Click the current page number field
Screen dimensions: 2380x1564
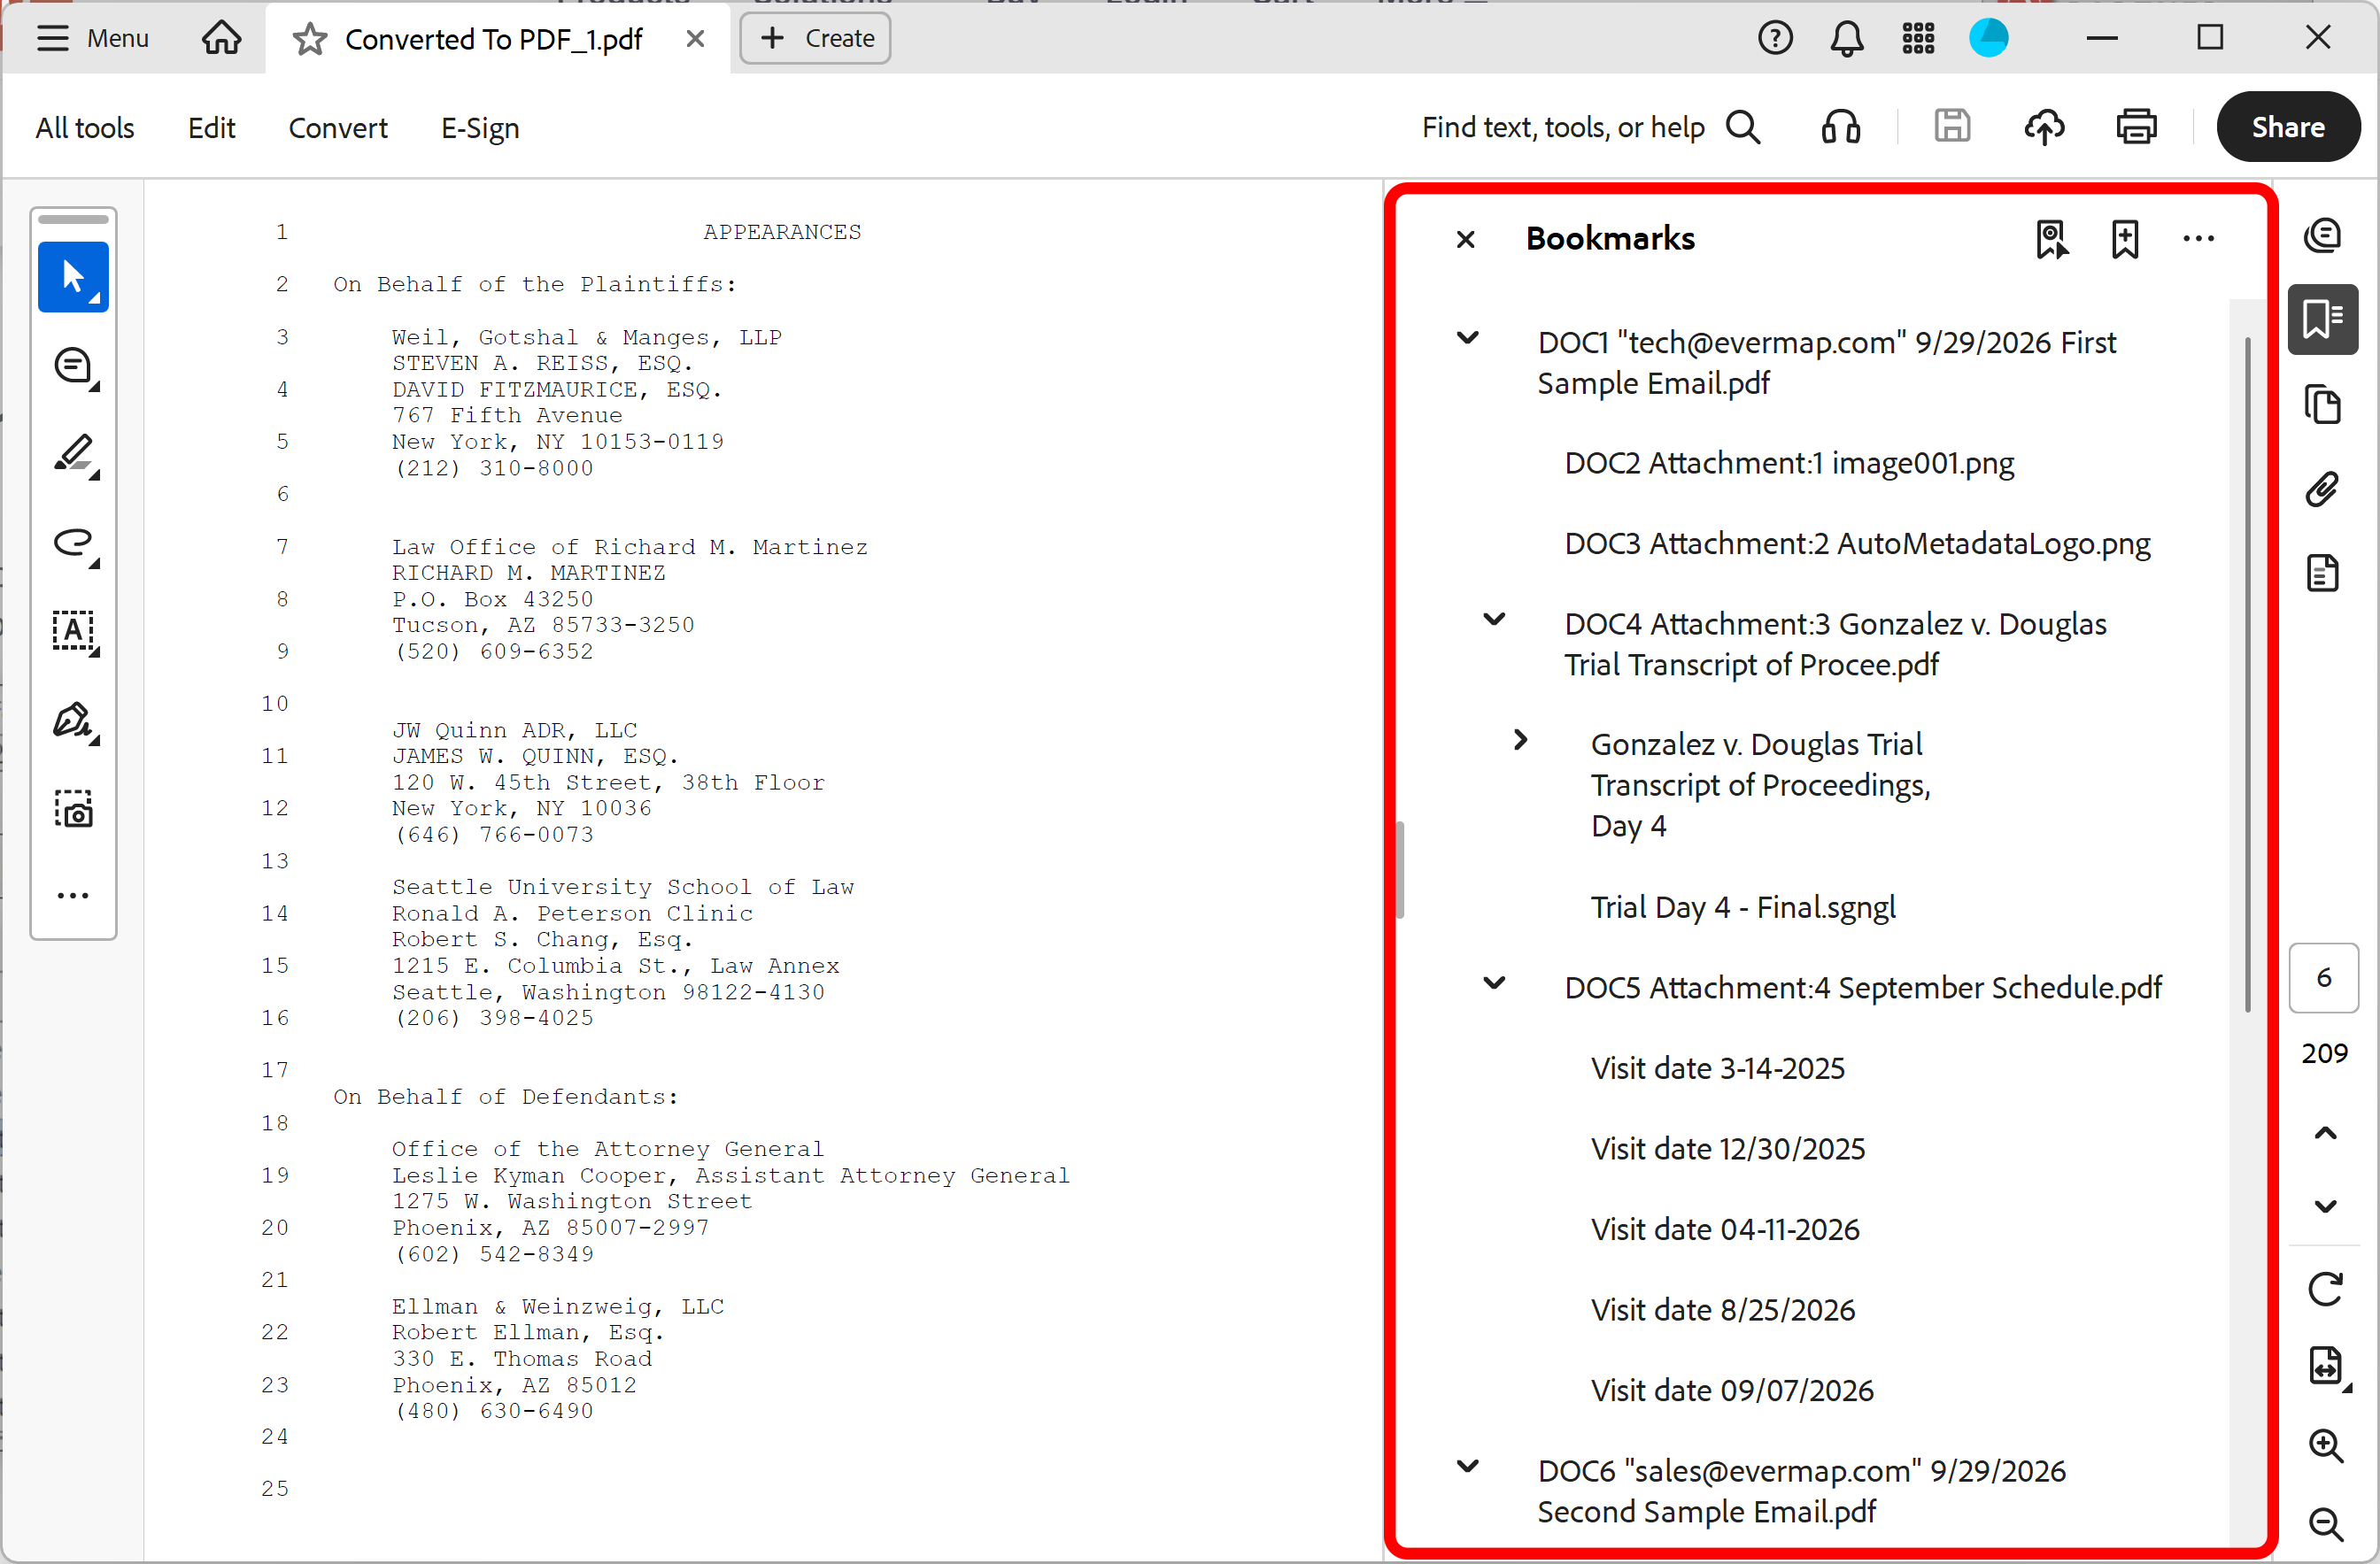coord(2323,977)
